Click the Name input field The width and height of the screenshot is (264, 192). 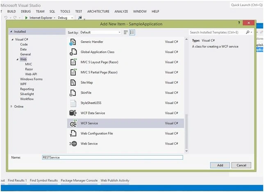(112, 157)
